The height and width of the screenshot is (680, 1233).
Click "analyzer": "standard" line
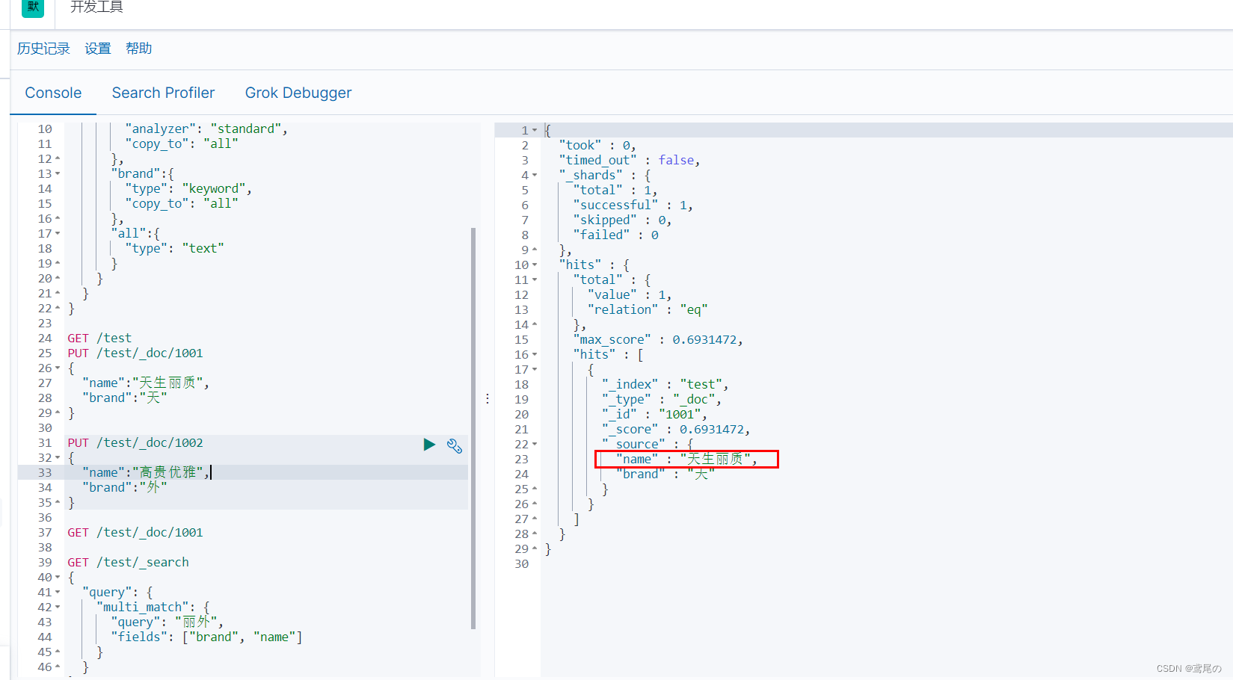click(x=206, y=129)
